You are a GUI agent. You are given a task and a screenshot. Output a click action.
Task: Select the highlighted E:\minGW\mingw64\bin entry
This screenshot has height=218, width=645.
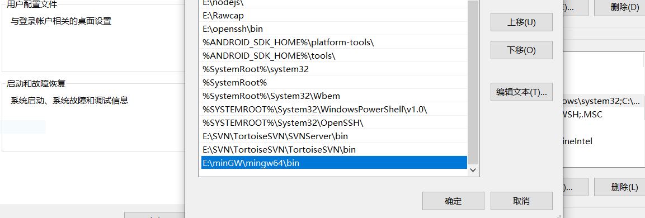pos(334,163)
